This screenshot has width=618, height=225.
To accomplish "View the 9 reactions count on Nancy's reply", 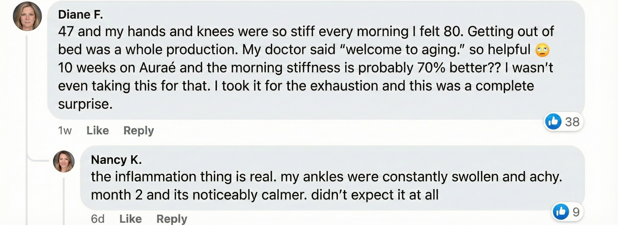I will click(576, 212).
